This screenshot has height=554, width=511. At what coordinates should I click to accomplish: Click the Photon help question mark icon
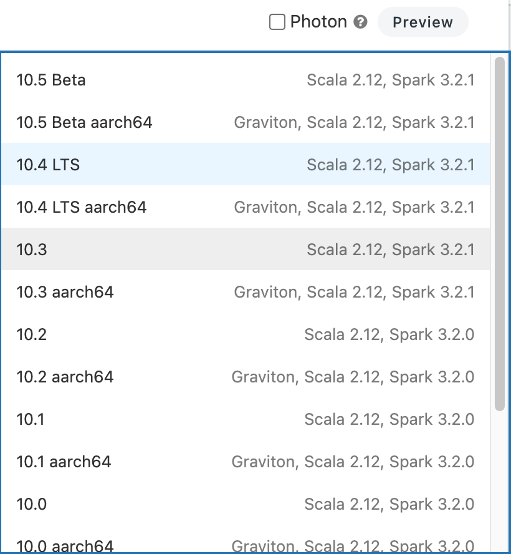[x=360, y=21]
